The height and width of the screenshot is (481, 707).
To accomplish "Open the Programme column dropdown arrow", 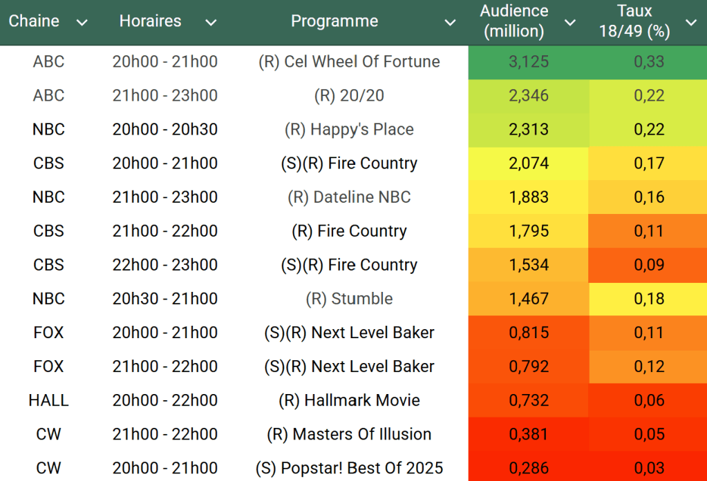I will [450, 23].
